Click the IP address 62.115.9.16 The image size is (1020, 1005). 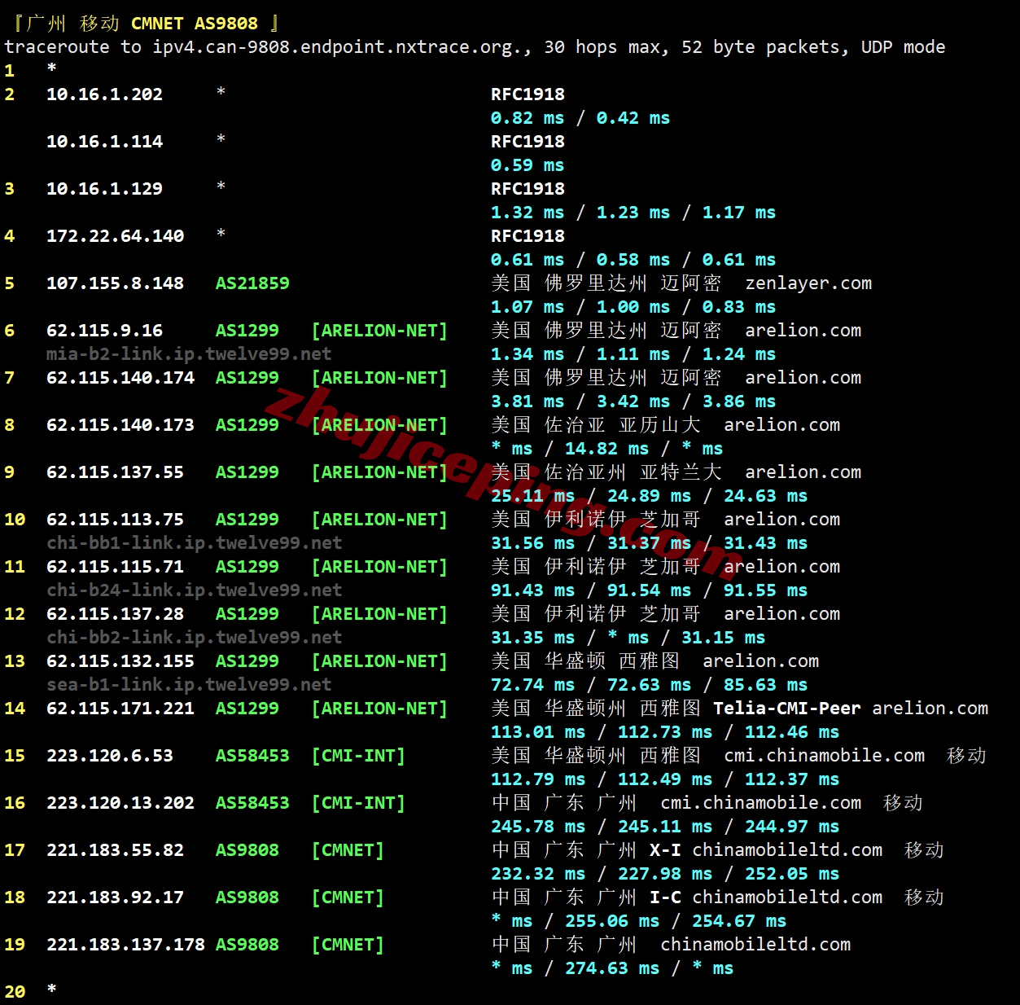coord(104,331)
